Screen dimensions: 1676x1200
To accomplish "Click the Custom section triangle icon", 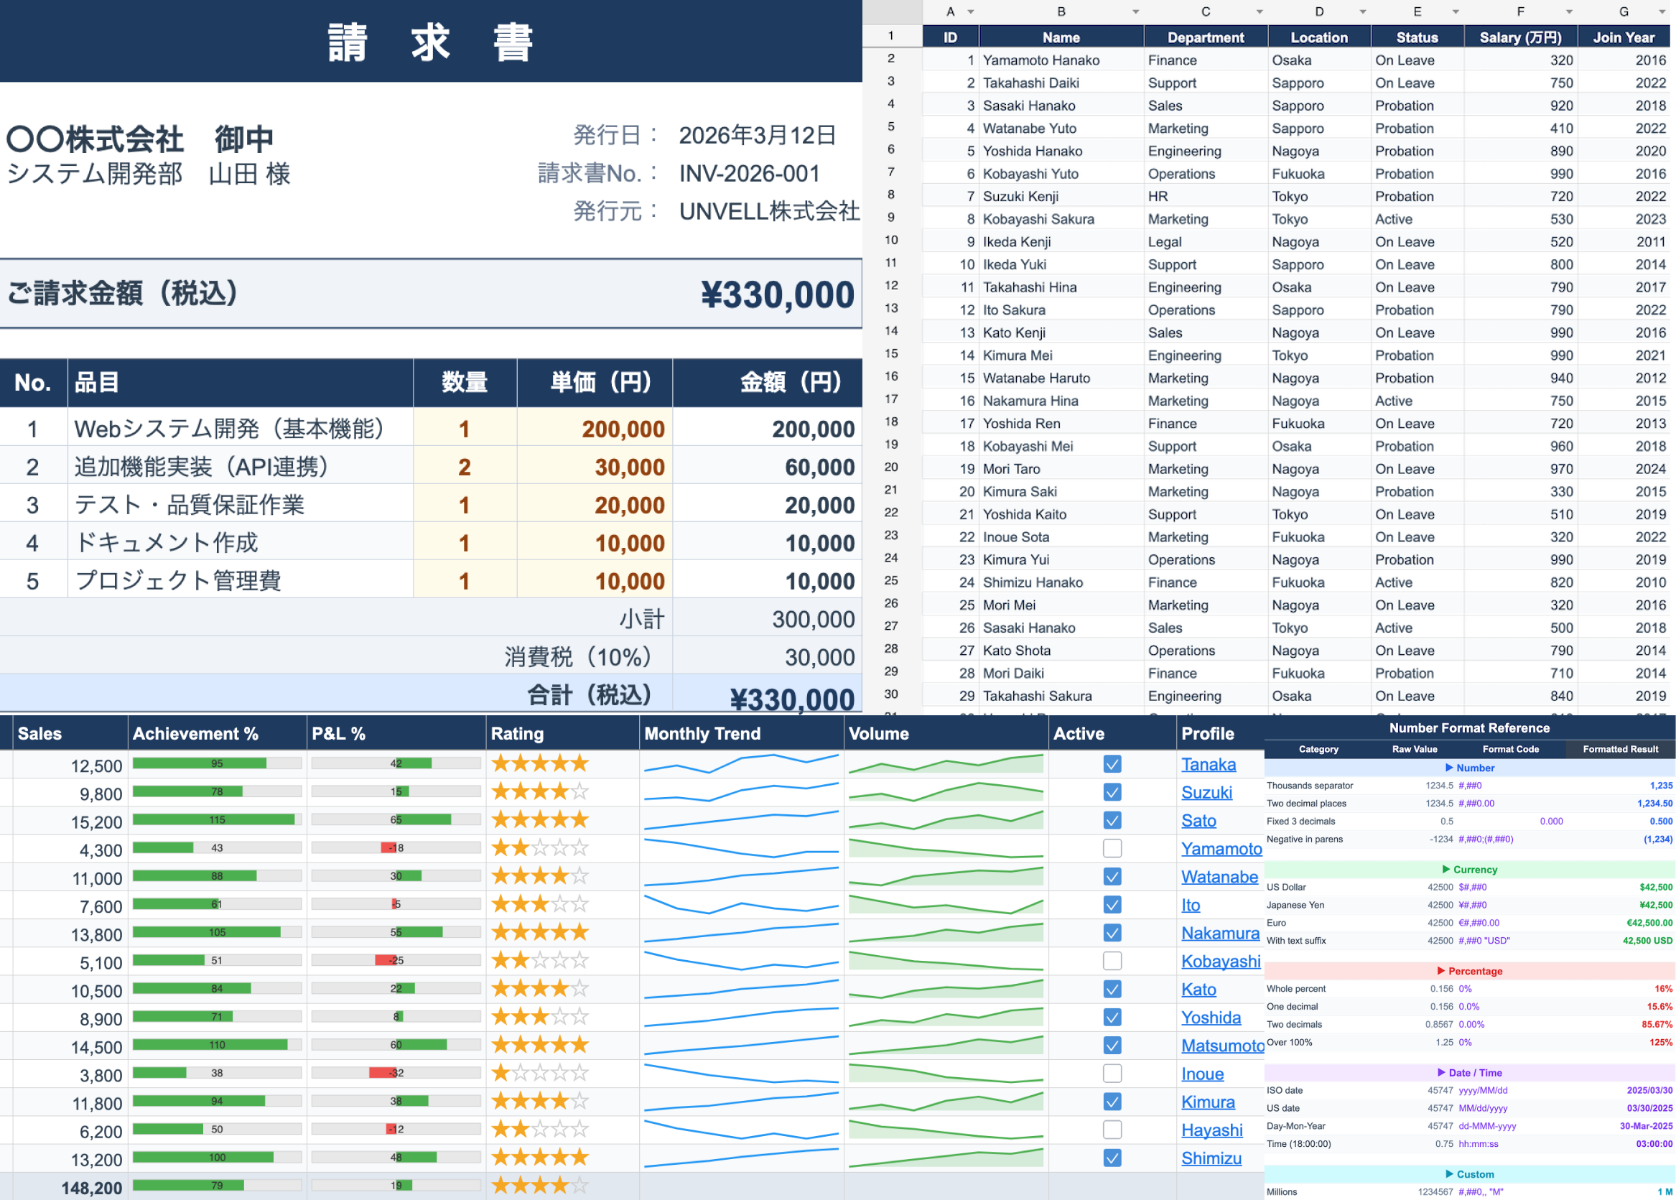I will [x=1449, y=1174].
